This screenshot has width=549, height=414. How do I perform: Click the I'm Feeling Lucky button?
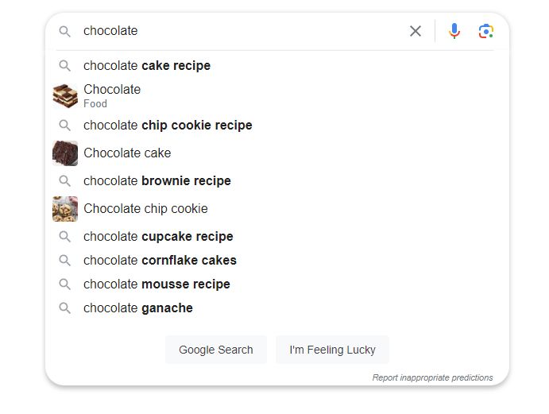coord(332,350)
